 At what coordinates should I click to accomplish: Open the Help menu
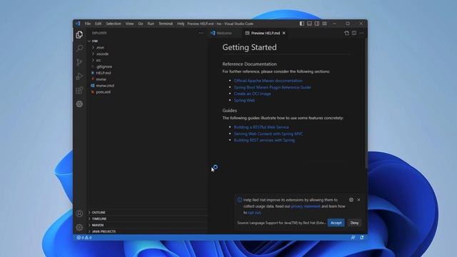[x=181, y=24]
